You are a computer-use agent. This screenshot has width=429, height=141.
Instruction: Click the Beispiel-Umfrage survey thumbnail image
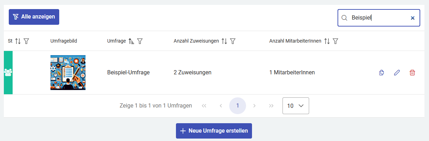point(68,73)
